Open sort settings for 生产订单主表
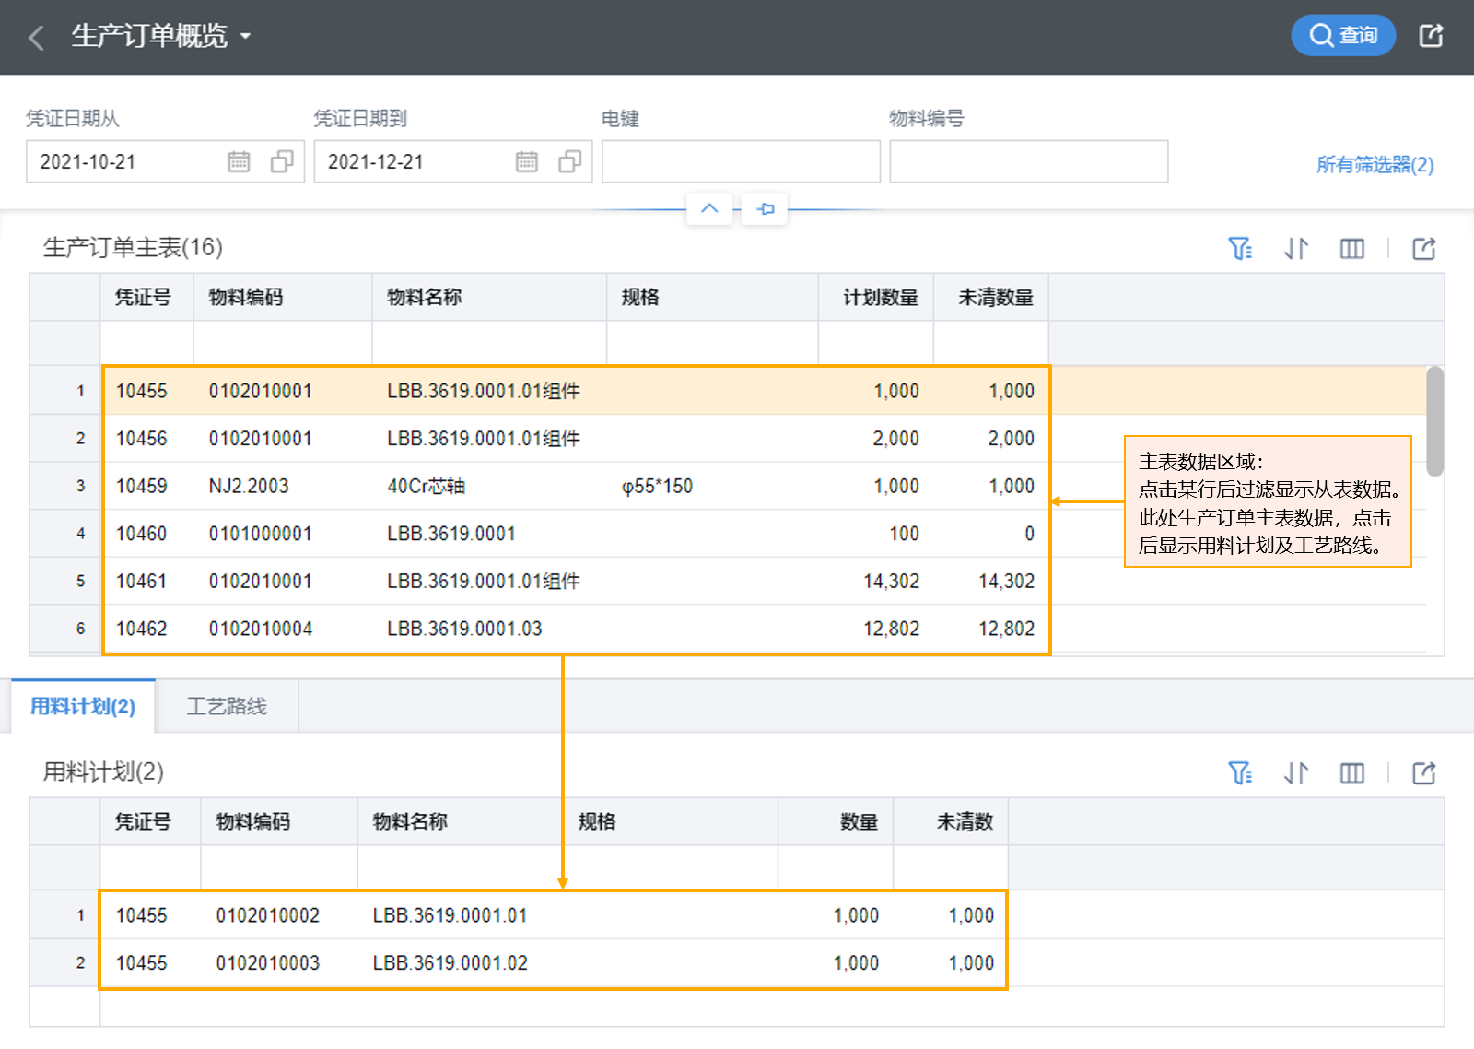Image resolution: width=1474 pixels, height=1049 pixels. tap(1296, 249)
